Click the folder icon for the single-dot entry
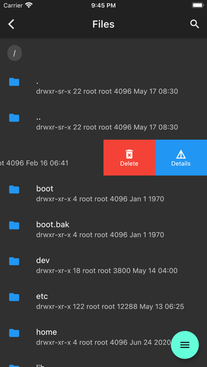 [x=14, y=82]
